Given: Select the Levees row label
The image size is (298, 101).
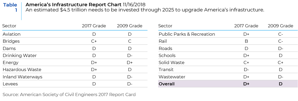Looking at the screenshot, I should pos(10,84).
